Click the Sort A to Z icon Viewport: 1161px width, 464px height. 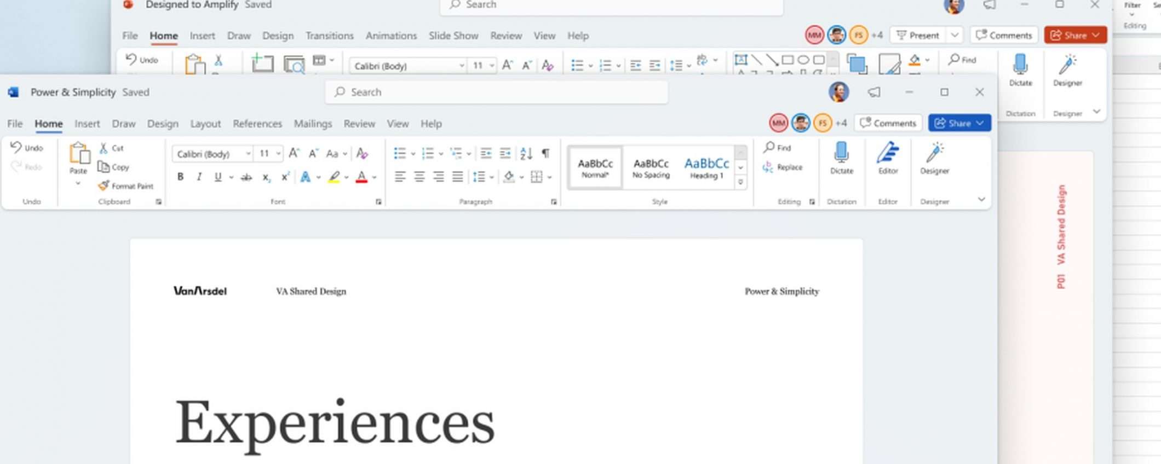tap(526, 153)
